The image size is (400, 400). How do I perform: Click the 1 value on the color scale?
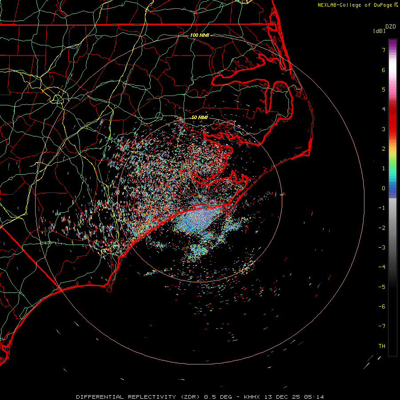[x=384, y=168]
